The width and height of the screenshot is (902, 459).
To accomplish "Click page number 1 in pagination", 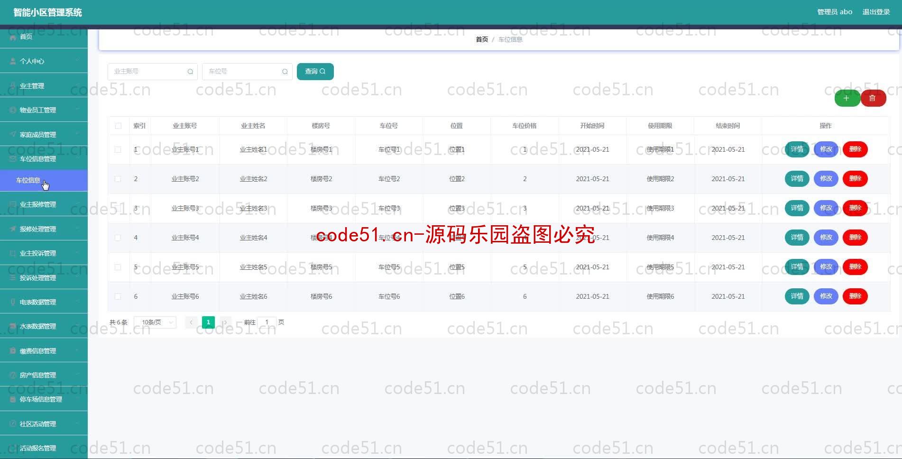I will 208,322.
